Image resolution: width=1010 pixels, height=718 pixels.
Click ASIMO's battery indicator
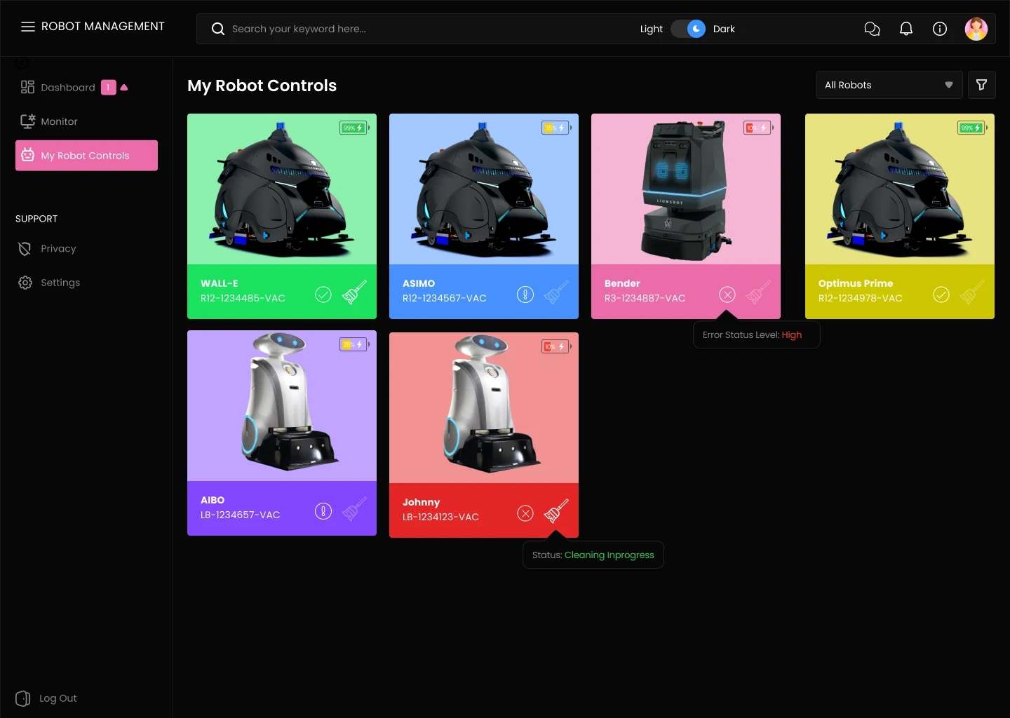(x=557, y=128)
